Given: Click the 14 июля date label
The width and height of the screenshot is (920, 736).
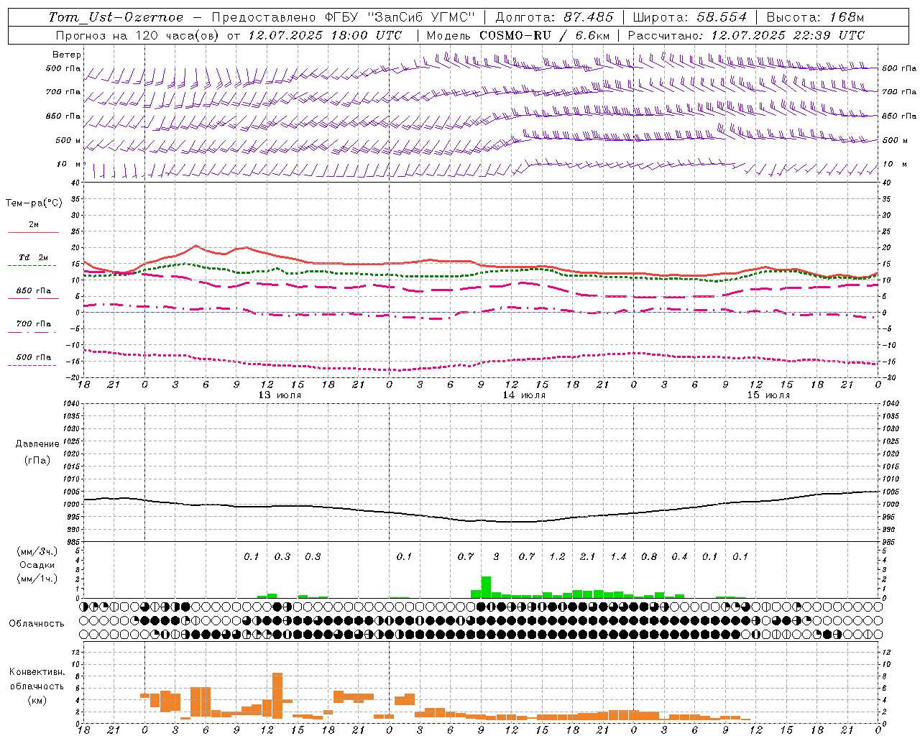Looking at the screenshot, I should (x=524, y=395).
